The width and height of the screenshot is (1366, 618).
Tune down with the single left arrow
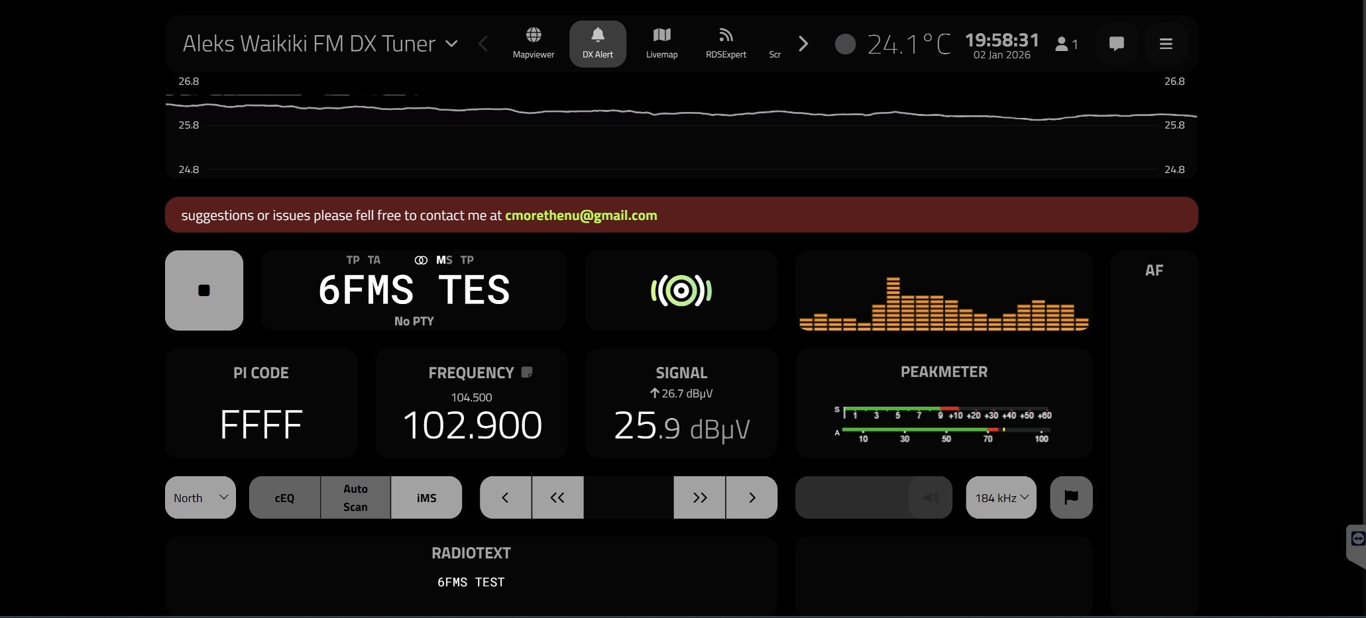(x=505, y=497)
